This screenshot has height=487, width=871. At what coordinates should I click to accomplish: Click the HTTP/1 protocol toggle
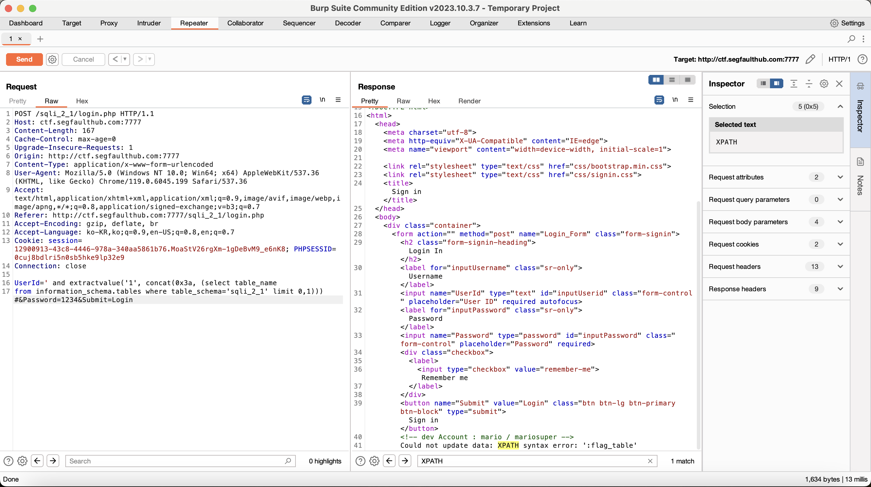coord(839,59)
